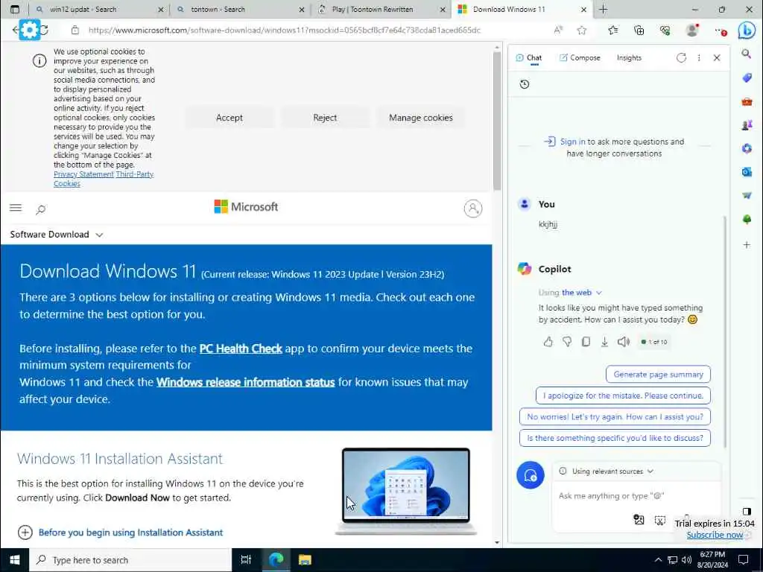Add an image to Copilot chat
Screen dimensions: 763x572
pos(639,519)
